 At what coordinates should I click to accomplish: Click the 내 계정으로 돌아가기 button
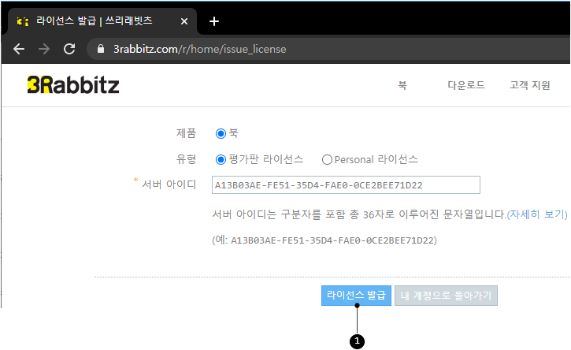pyautogui.click(x=446, y=296)
